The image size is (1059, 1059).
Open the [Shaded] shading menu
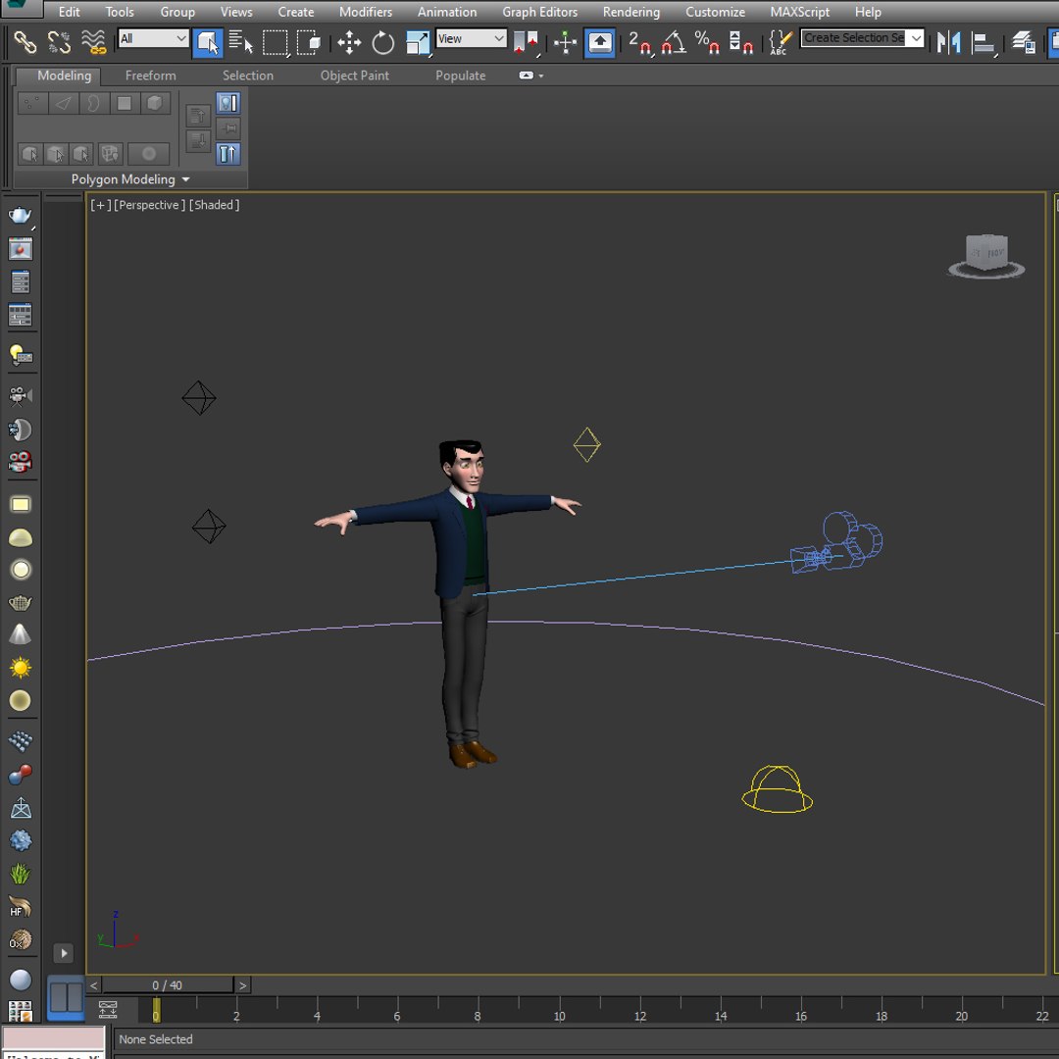point(214,205)
